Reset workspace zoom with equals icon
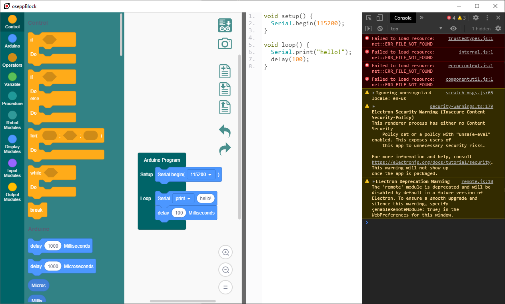The height and width of the screenshot is (304, 505). click(226, 287)
